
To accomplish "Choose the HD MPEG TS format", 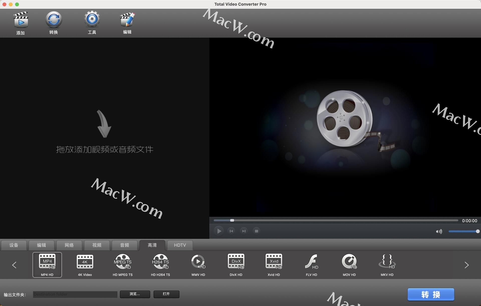I will pyautogui.click(x=123, y=265).
